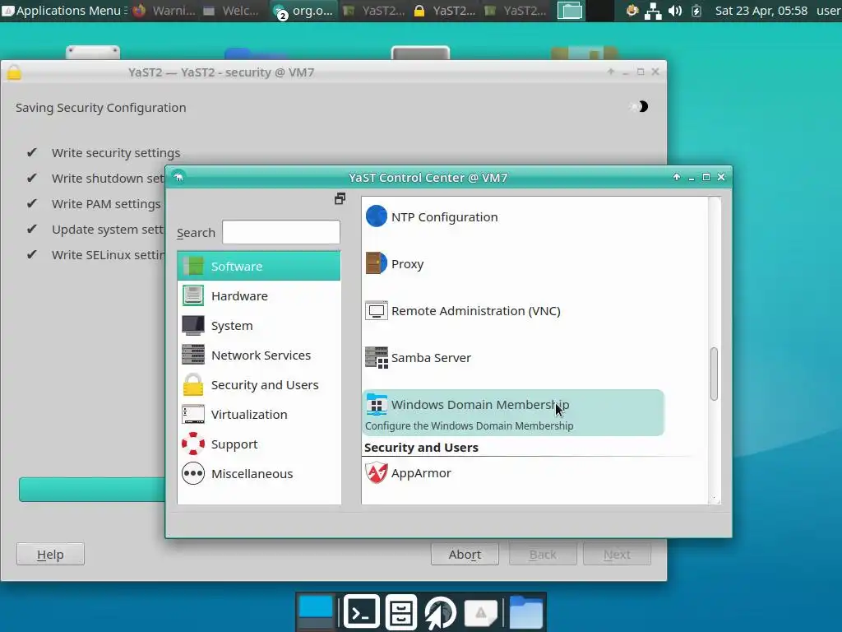This screenshot has height=632, width=842.
Task: Open the file manager drawer icon in dock
Action: point(400,611)
